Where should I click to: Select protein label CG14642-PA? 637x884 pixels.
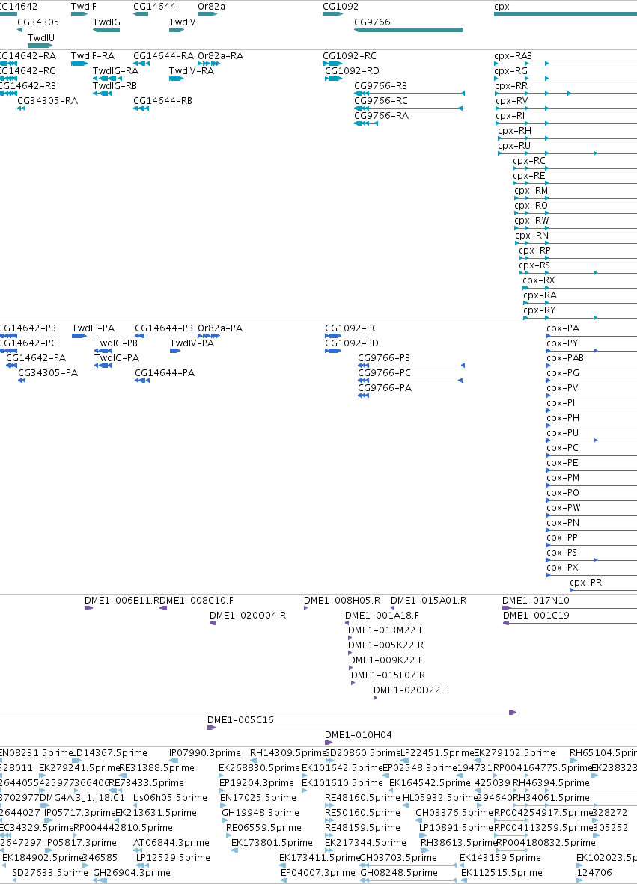click(36, 358)
